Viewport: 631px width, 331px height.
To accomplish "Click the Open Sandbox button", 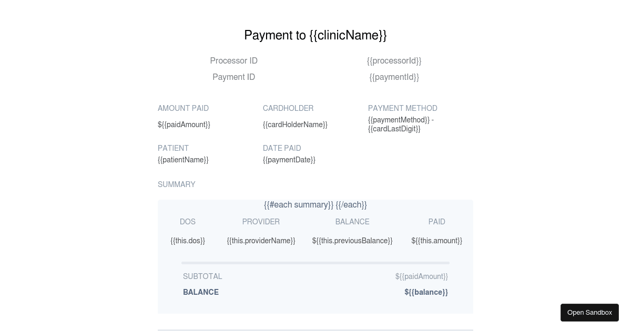I will [x=589, y=313].
